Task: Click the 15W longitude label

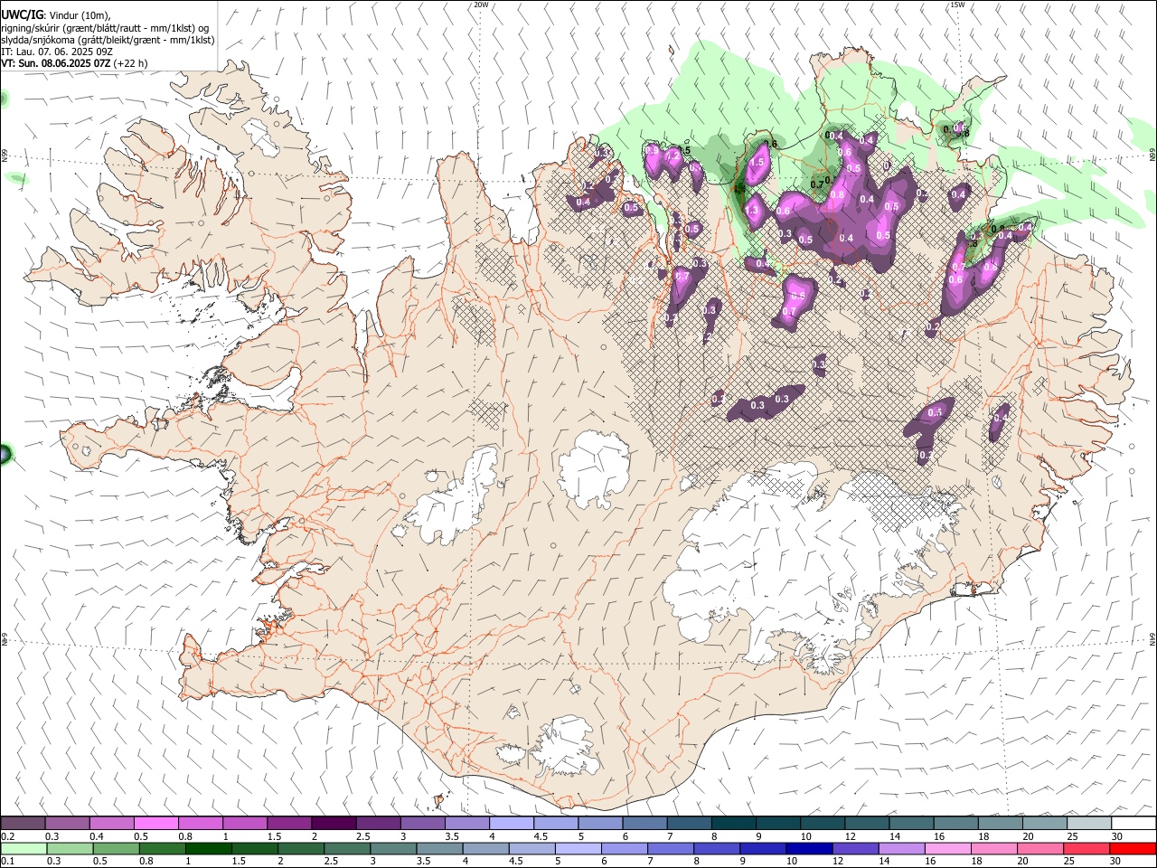Action: tap(957, 5)
